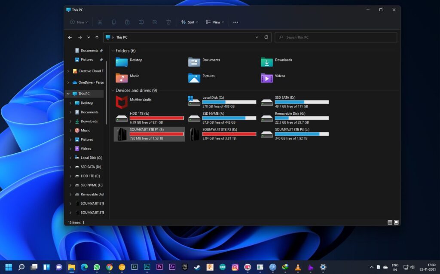Click "SSD NVME (F:)" drive label

click(x=213, y=113)
